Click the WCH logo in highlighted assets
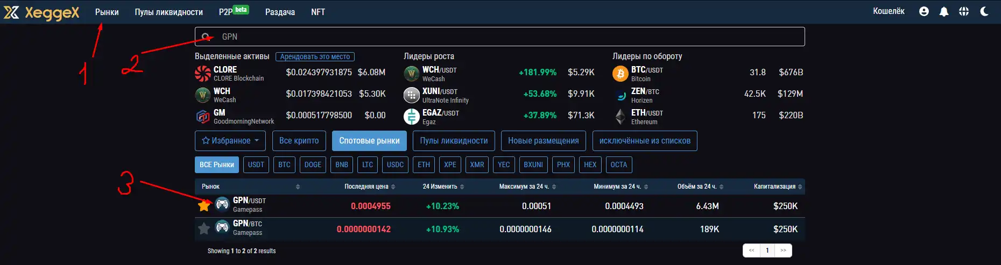 tap(203, 95)
